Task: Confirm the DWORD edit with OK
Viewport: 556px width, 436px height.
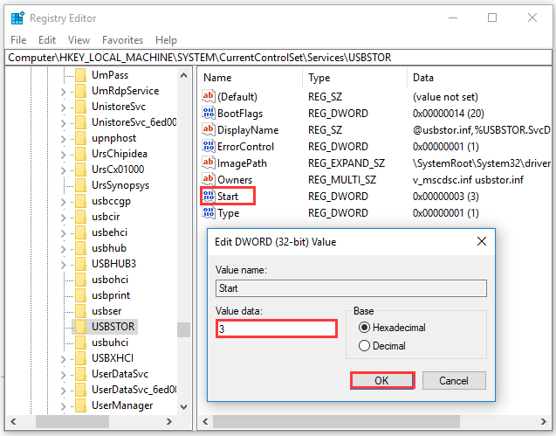Action: (382, 381)
